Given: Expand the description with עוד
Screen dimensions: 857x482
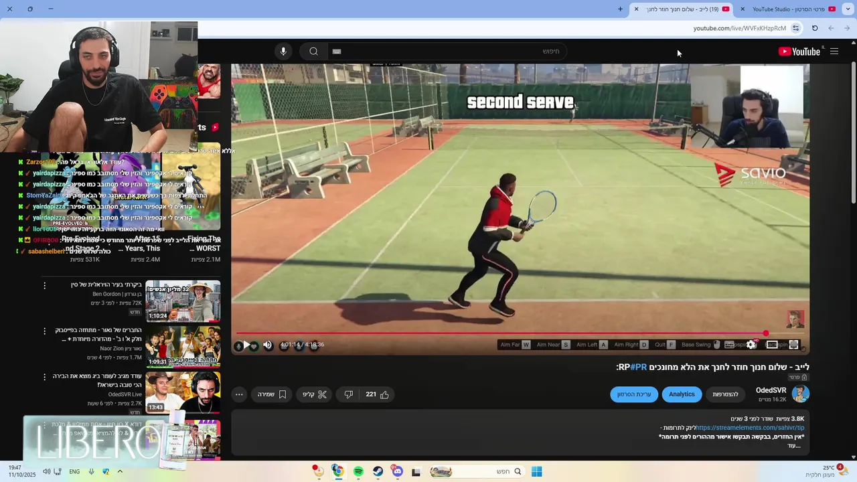Looking at the screenshot, I should (x=794, y=446).
